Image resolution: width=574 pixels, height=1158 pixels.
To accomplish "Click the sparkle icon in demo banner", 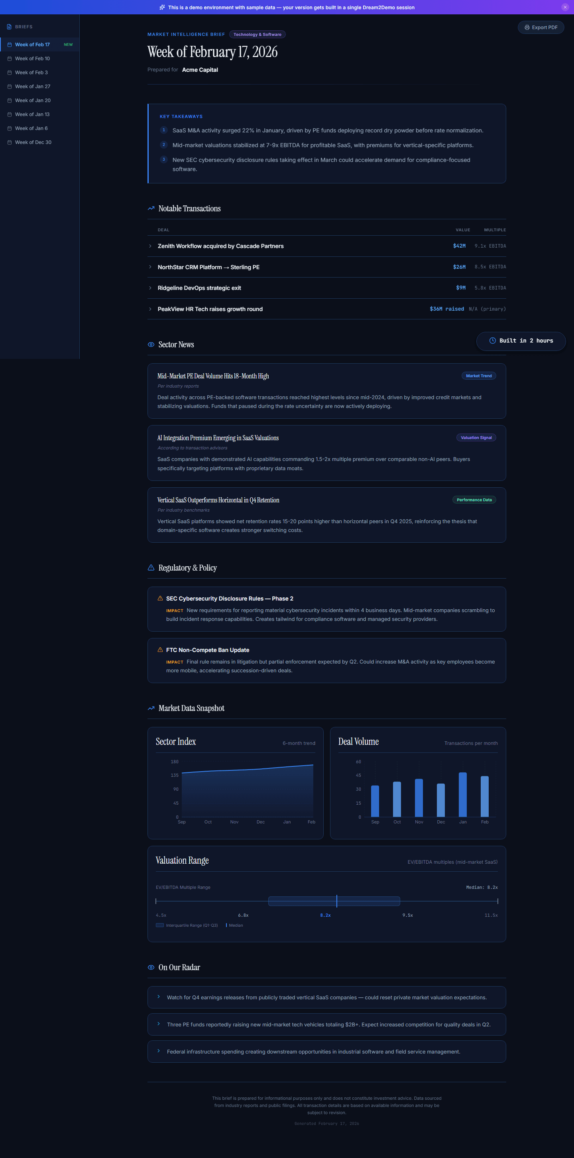I will [162, 7].
